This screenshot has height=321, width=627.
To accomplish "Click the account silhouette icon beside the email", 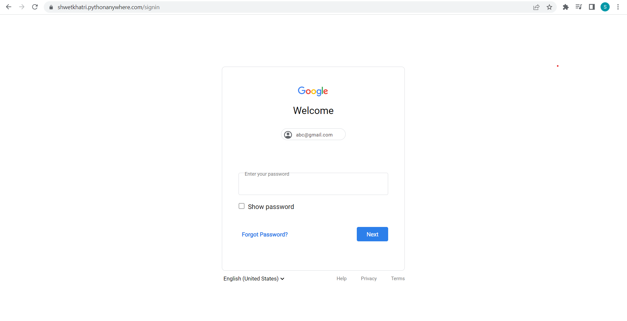I will tap(288, 135).
